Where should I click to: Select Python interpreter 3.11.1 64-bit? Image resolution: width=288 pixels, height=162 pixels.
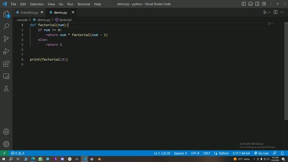241,153
